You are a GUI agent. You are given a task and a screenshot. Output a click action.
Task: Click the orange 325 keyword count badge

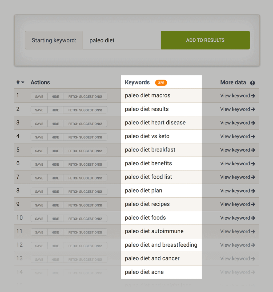161,83
